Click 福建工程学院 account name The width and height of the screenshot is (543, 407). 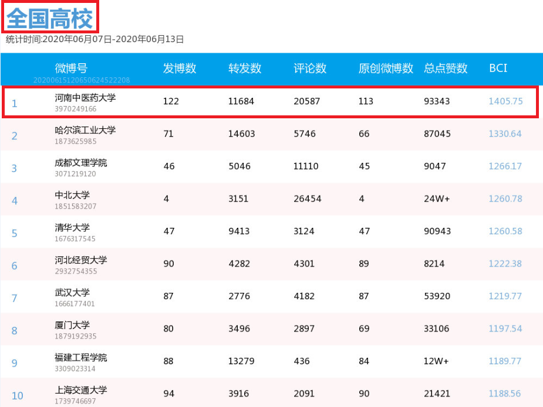pos(81,358)
